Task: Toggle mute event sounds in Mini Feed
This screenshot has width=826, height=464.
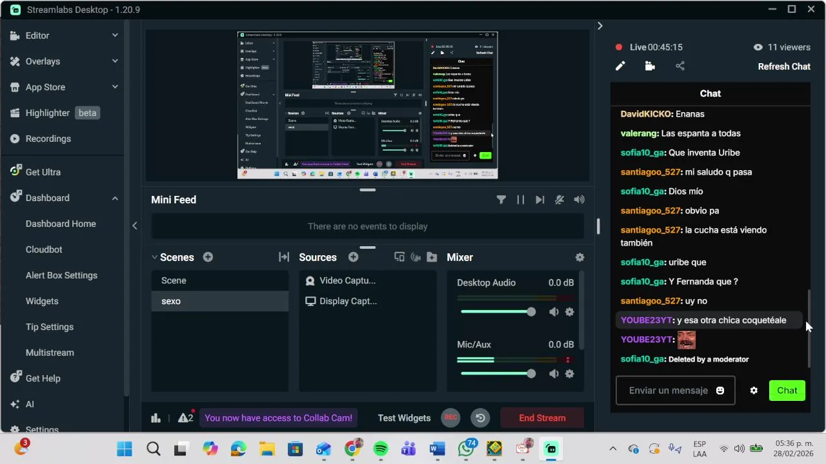Action: pos(559,200)
